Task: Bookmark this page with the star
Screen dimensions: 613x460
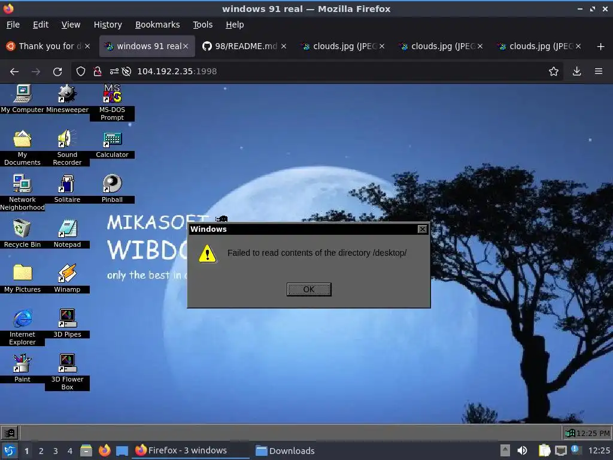Action: [x=553, y=71]
